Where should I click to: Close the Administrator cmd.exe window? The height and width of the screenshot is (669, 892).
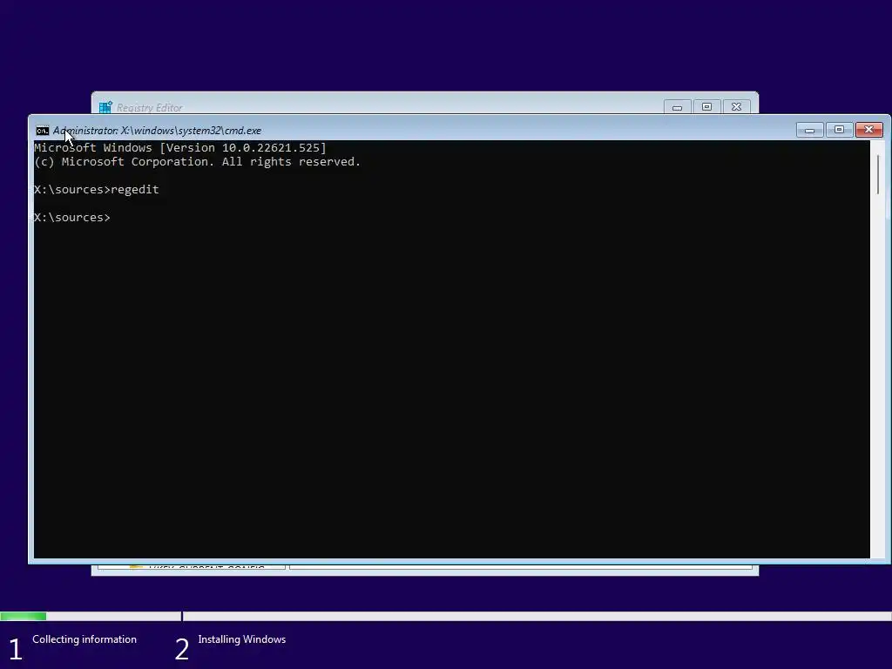tap(868, 131)
